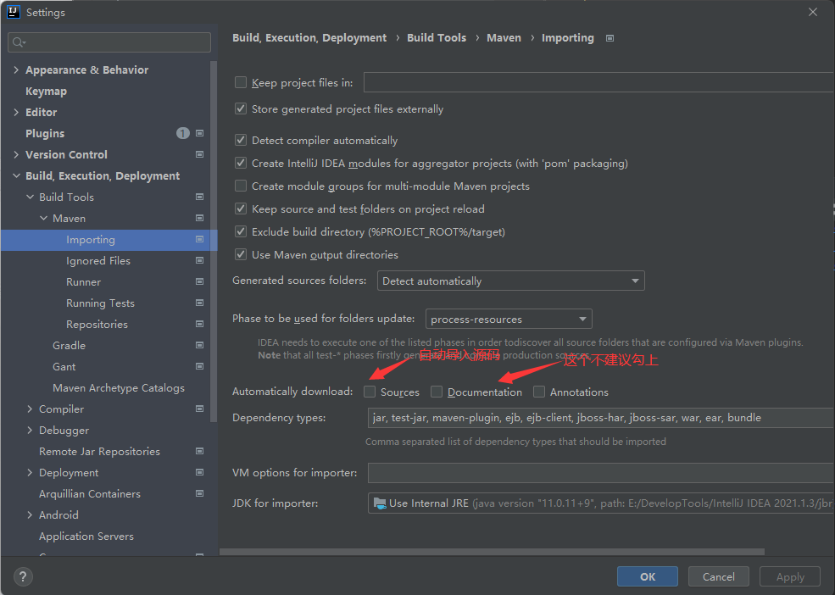Click the horizontal scrollbar under the Importing panel

pos(492,552)
